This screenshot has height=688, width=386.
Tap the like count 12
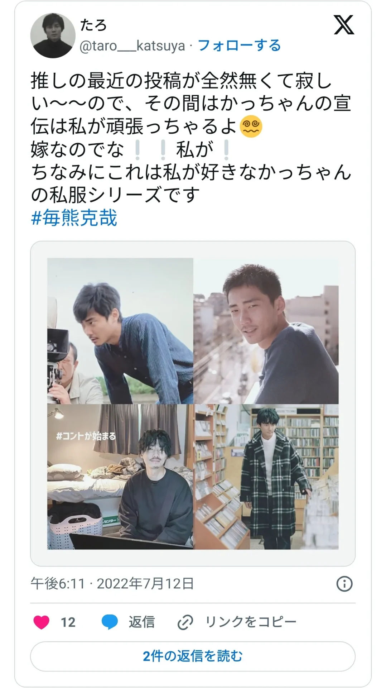[68, 622]
